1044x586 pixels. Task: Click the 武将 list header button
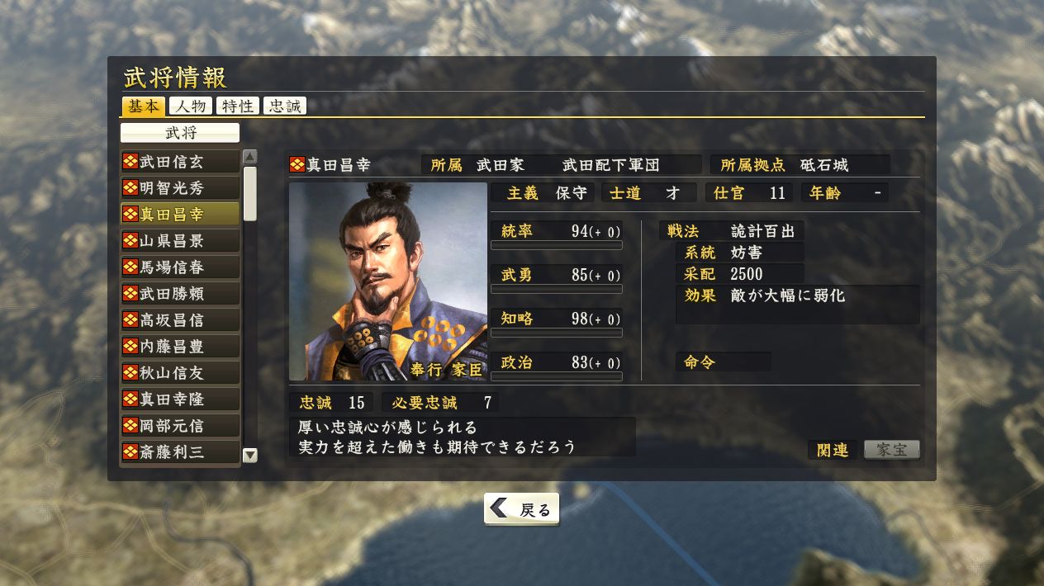coord(180,133)
